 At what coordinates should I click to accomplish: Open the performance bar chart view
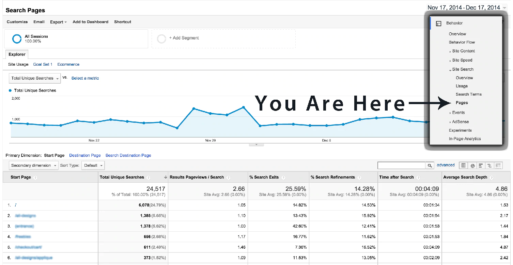[x=481, y=165]
